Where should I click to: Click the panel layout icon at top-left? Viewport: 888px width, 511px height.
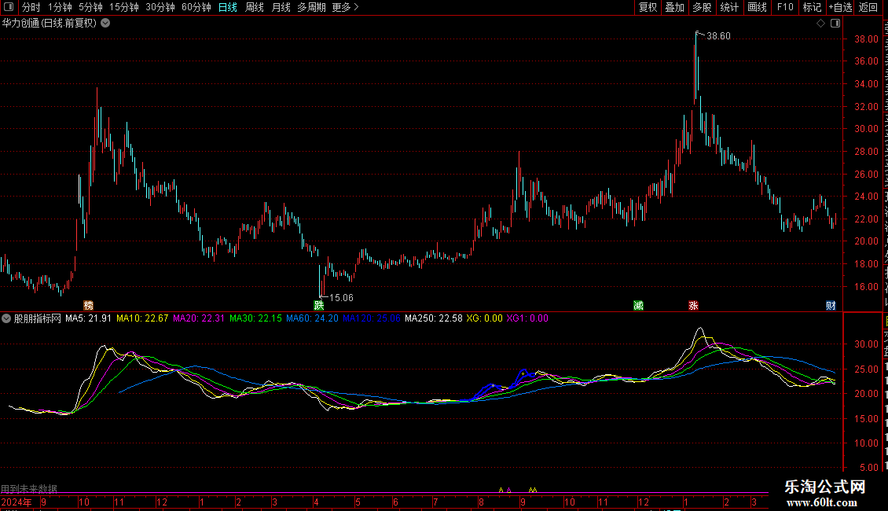(9, 7)
